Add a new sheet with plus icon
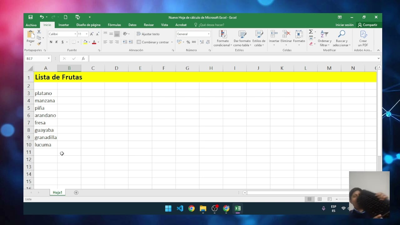This screenshot has height=225, width=400. [x=76, y=192]
